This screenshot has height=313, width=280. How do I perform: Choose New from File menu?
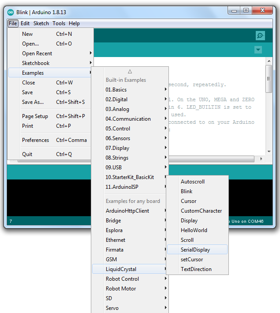pos(50,34)
